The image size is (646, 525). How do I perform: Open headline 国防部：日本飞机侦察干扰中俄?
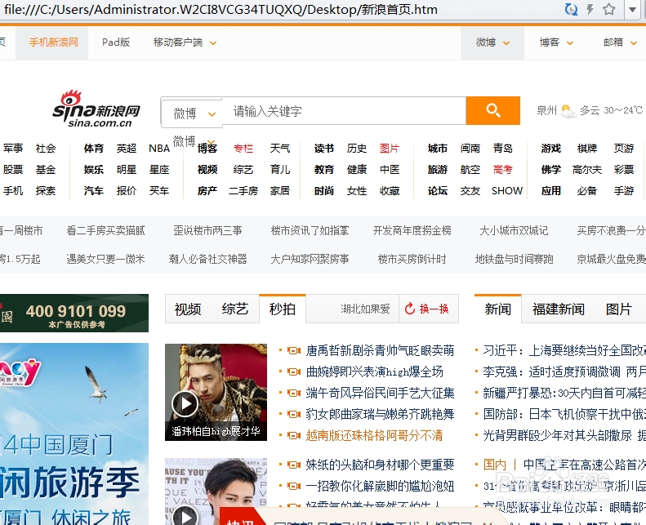click(564, 414)
